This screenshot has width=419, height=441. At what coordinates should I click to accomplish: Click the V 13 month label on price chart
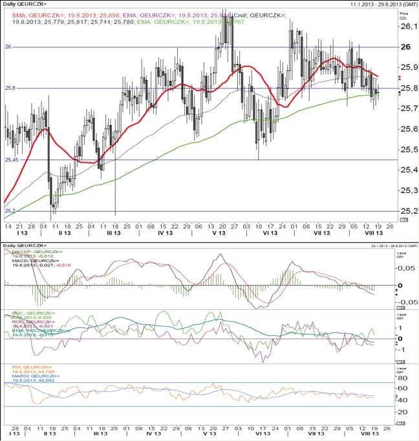(x=219, y=233)
